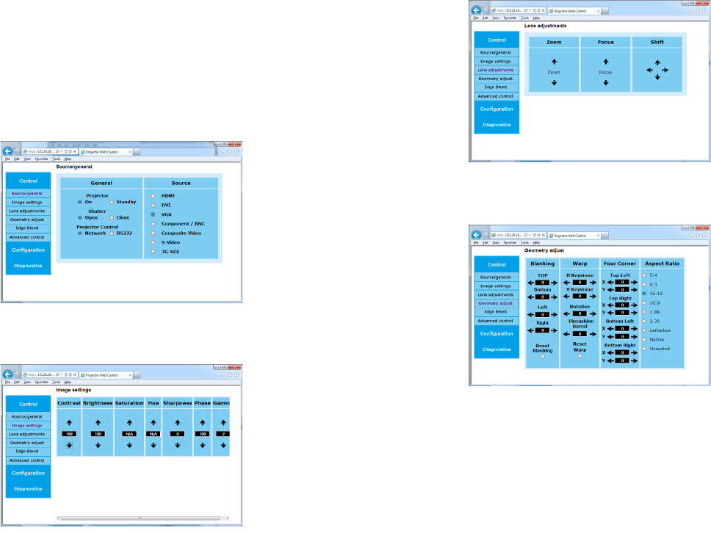The image size is (711, 533).
Task: Increase Top Left X with right arrow
Action: [634, 283]
